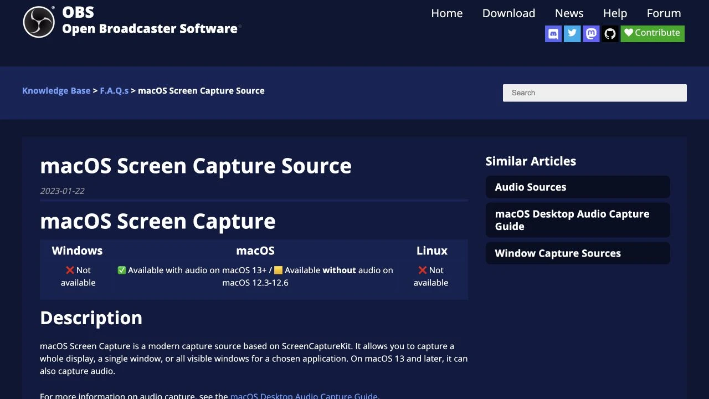Open the Audio Sources similar article
The height and width of the screenshot is (399, 709).
[578, 187]
